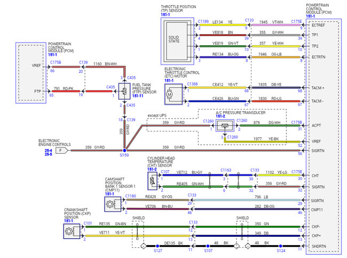Follow the 151-1 link under CMP11 sensor label
Screen dimensions: 347x258
tap(109, 194)
